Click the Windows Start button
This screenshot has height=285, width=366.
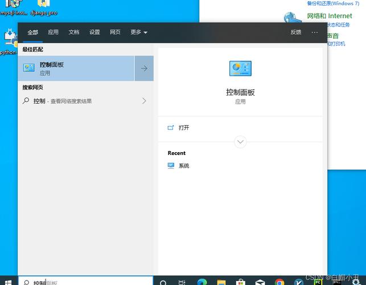(x=8, y=282)
